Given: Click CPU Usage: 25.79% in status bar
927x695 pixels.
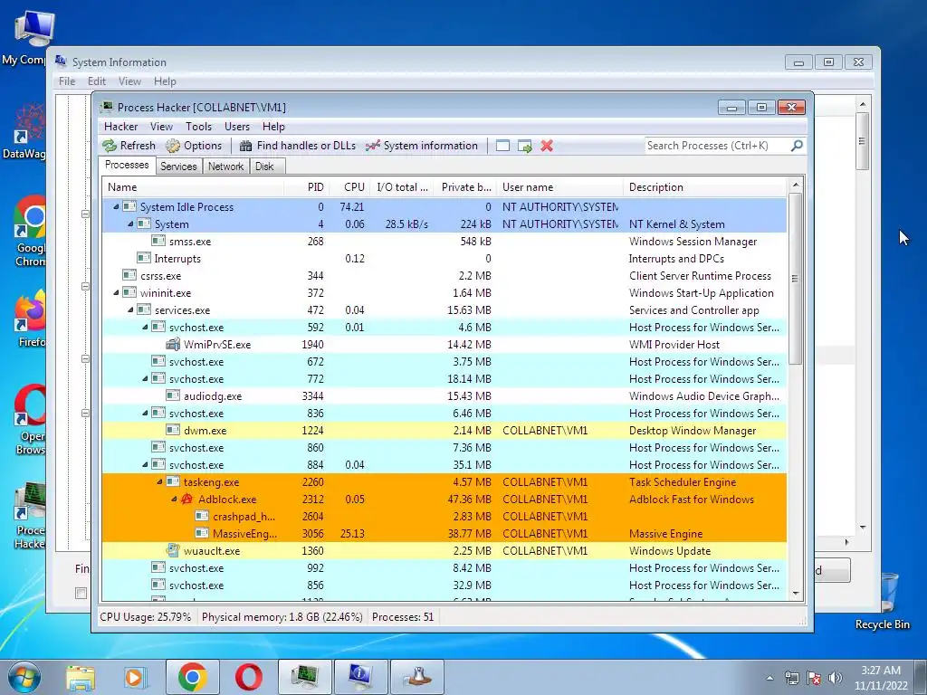Looking at the screenshot, I should coord(146,617).
